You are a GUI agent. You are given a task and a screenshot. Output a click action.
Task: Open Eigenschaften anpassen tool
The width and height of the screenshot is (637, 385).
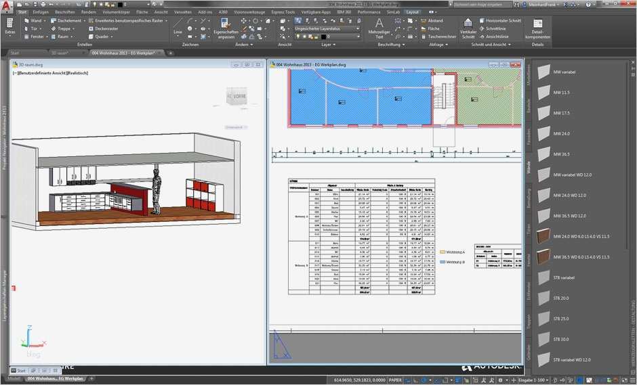pyautogui.click(x=225, y=27)
